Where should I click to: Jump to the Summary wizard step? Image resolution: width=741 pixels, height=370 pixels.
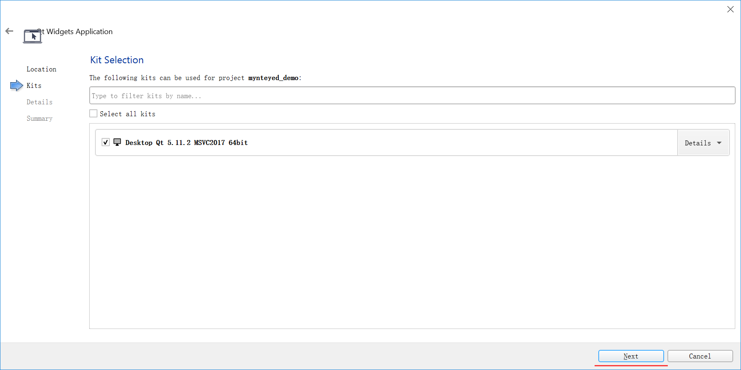pos(39,118)
